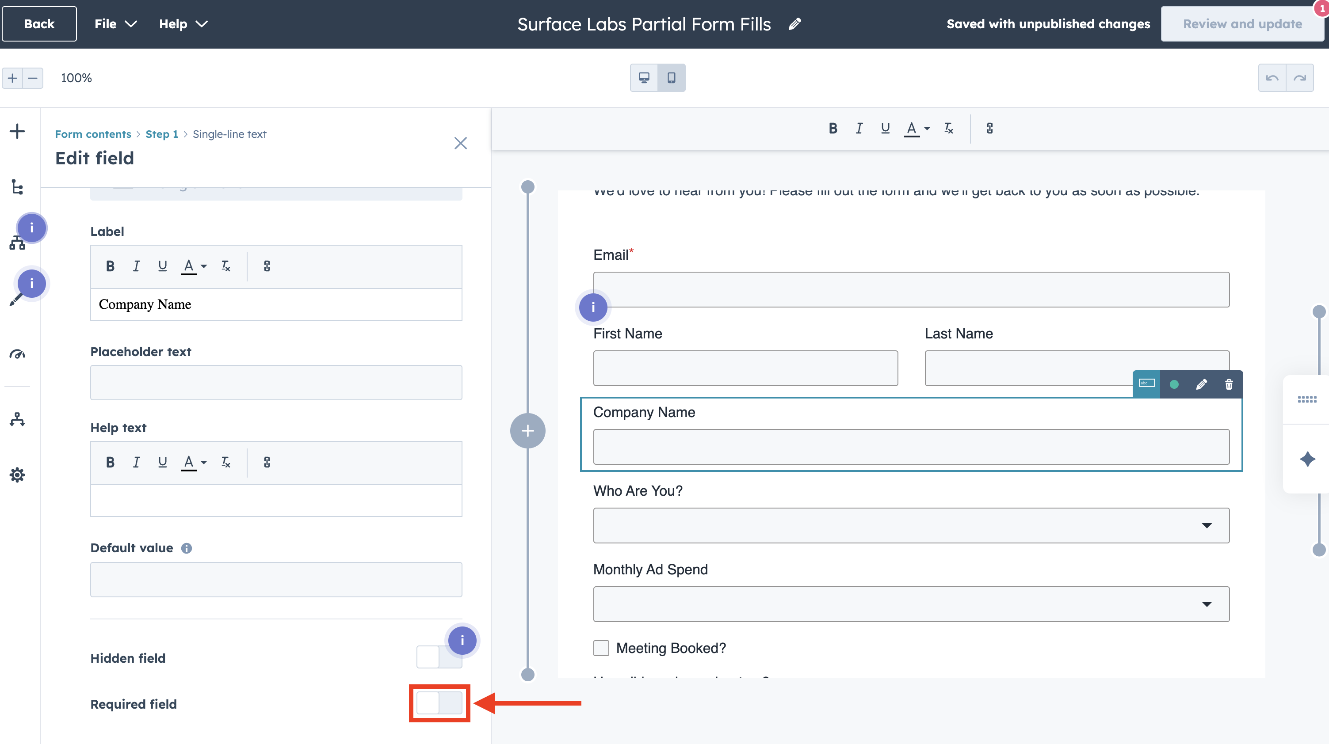The image size is (1329, 744).
Task: Click the zoom in plus button
Action: [x=12, y=78]
